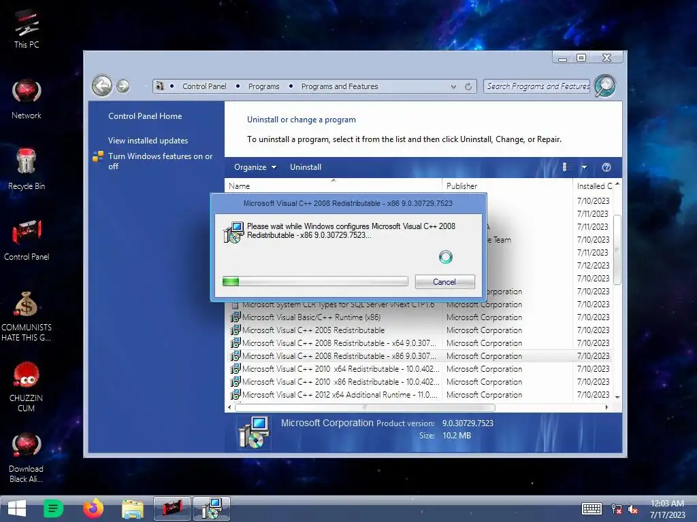Open View installed updates link
Viewport: 697px width, 522px height.
point(148,140)
